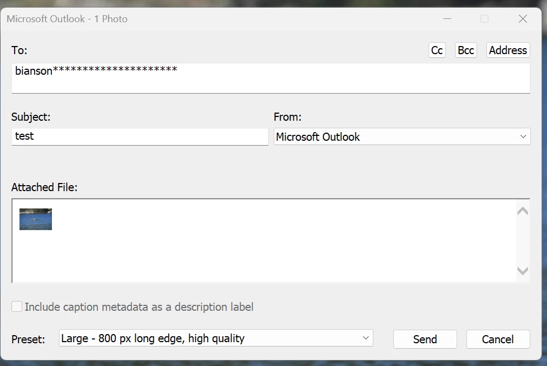The width and height of the screenshot is (547, 366).
Task: Select the attached photo thumbnail
Action: coord(36,219)
